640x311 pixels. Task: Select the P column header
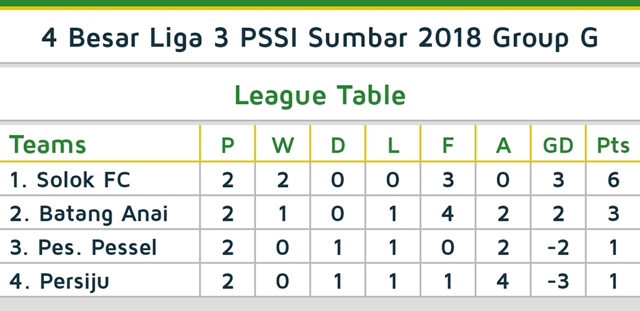pyautogui.click(x=228, y=145)
